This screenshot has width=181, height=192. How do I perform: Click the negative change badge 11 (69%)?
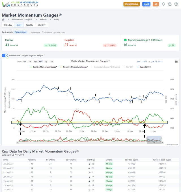(110, 45)
